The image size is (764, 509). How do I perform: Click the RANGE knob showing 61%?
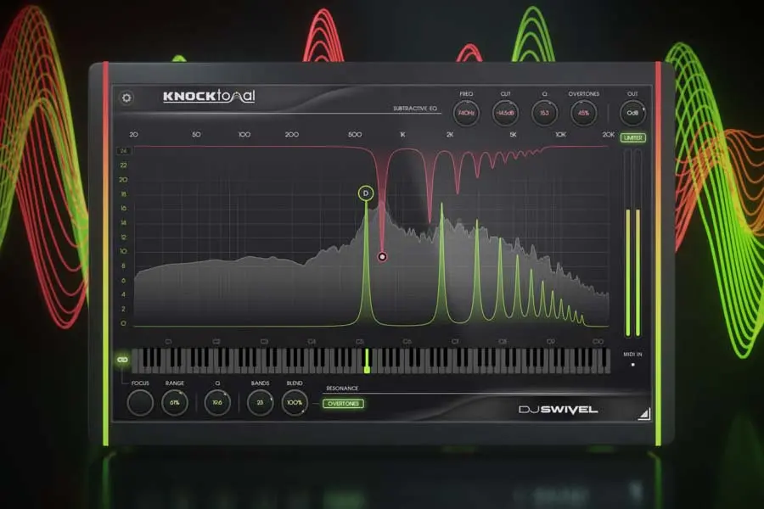coord(174,403)
